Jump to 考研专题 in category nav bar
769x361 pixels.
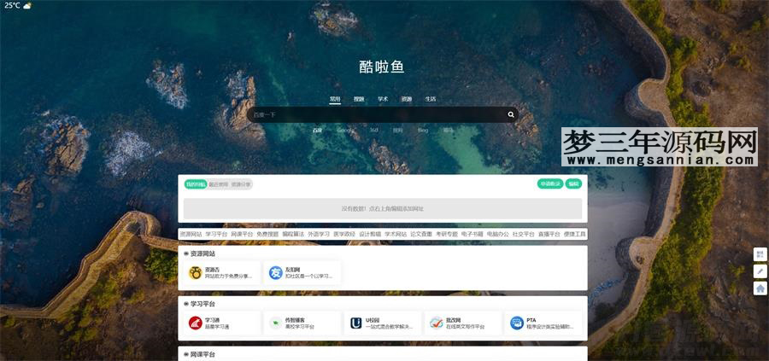[x=447, y=234]
